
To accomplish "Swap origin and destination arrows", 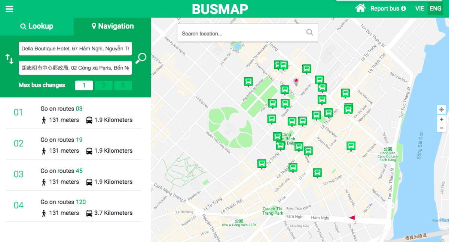I will click(x=9, y=58).
